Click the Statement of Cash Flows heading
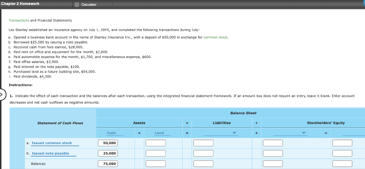The image size is (365, 169). 60,123
